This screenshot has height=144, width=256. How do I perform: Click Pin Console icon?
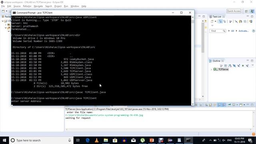tap(229, 105)
